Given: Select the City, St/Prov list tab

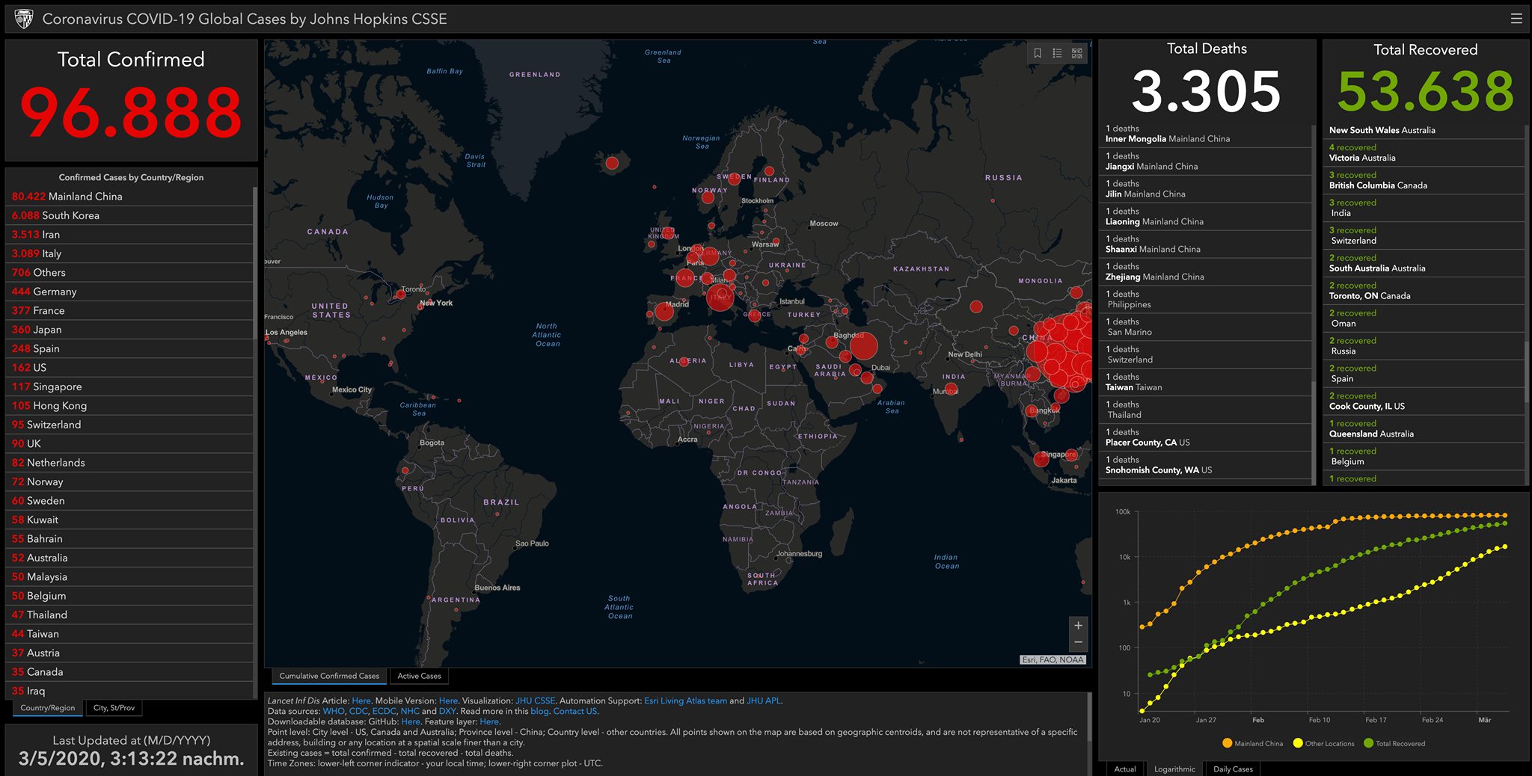Looking at the screenshot, I should [x=114, y=708].
